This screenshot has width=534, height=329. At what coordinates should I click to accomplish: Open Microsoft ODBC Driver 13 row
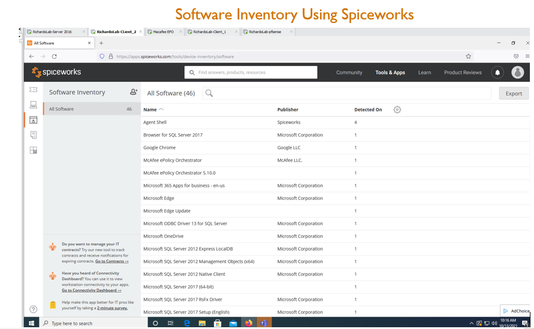point(335,223)
